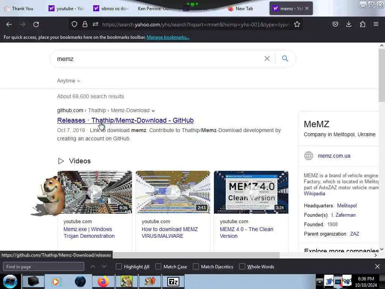
Task: View site security lock info
Action: 85,24
